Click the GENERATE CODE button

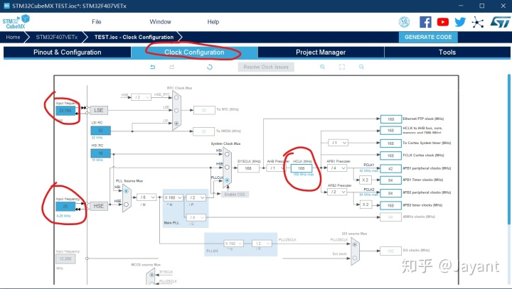tap(428, 37)
